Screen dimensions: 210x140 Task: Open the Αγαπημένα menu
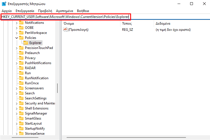point(65,11)
